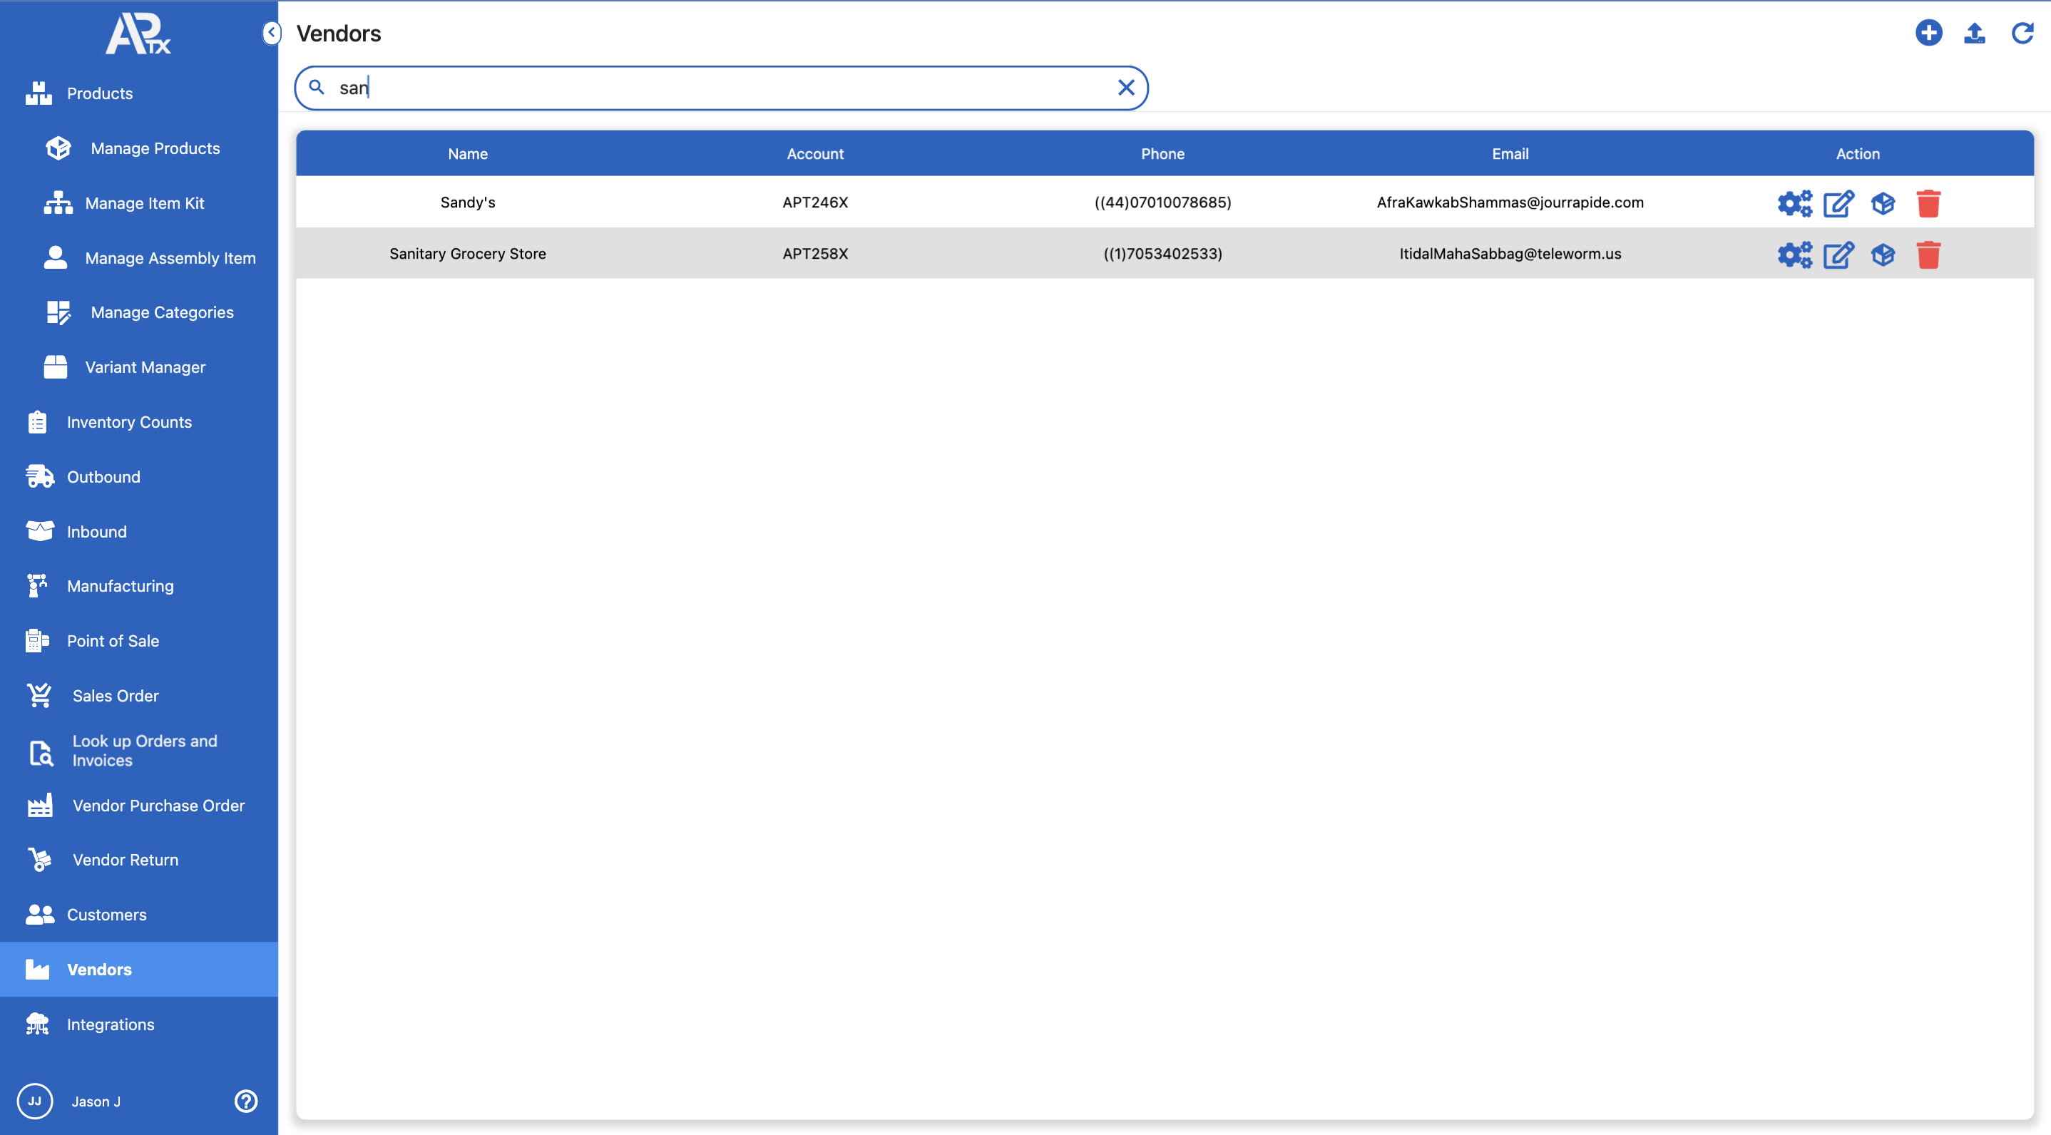The image size is (2051, 1135).
Task: Open help question mark icon
Action: point(246,1101)
